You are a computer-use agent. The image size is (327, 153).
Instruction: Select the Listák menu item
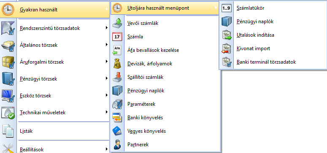click(55, 131)
